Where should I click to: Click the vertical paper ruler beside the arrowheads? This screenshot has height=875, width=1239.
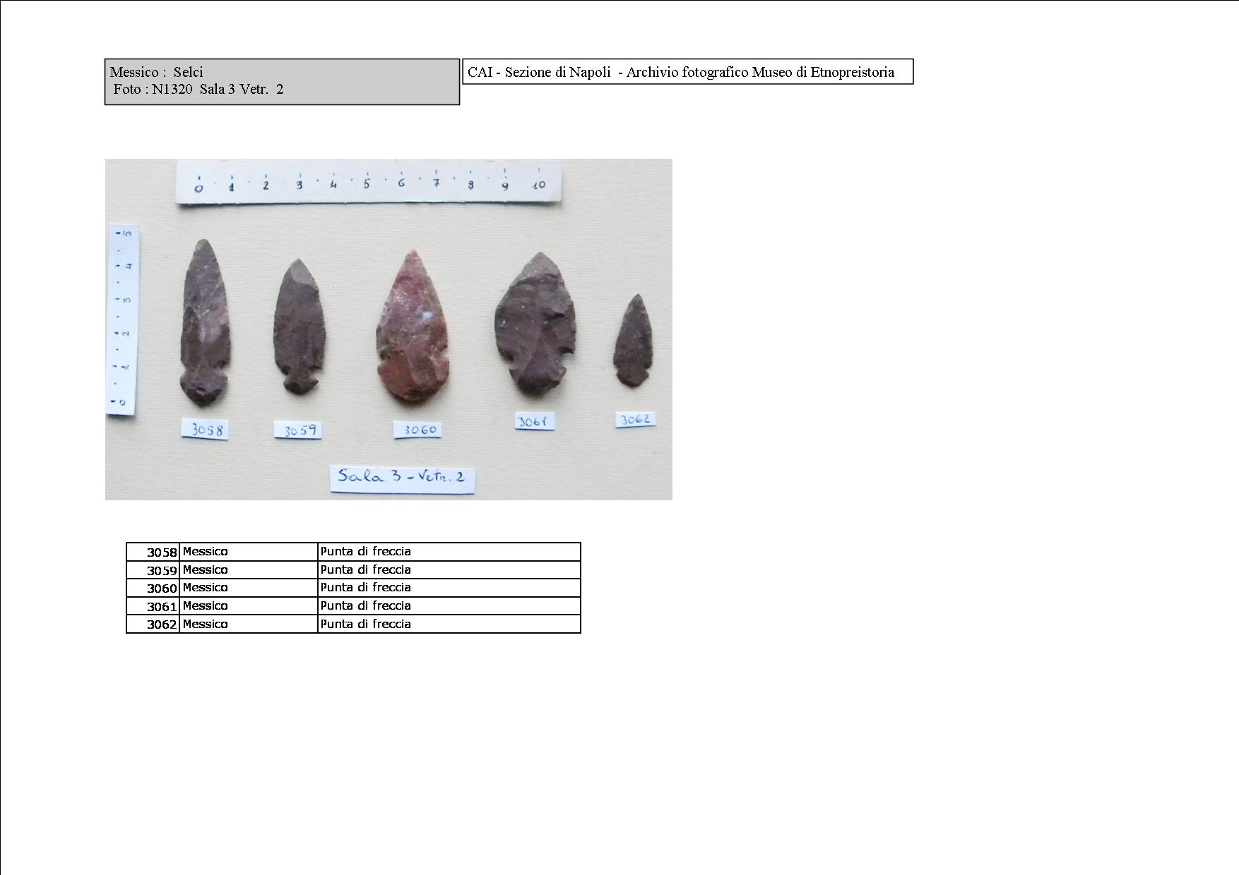tap(121, 320)
